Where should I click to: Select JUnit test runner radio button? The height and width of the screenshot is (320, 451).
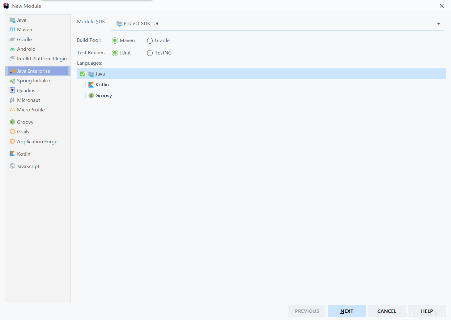(115, 53)
